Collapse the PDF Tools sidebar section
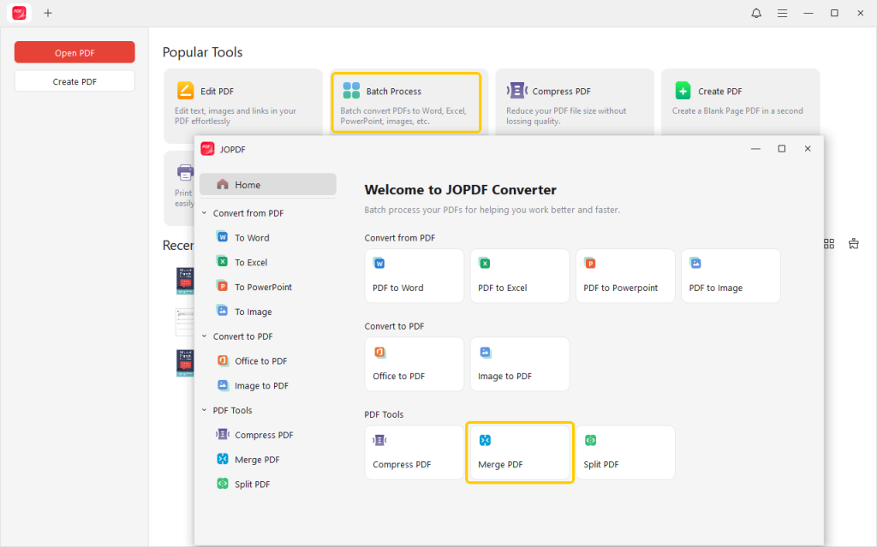This screenshot has width=877, height=547. [205, 410]
